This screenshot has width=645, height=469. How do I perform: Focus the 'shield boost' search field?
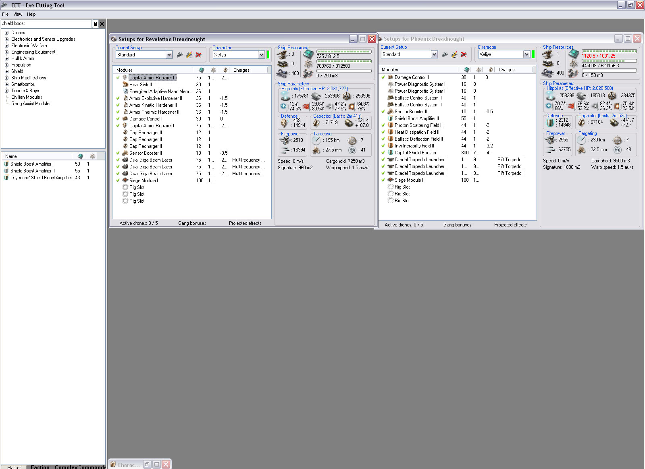(x=46, y=24)
